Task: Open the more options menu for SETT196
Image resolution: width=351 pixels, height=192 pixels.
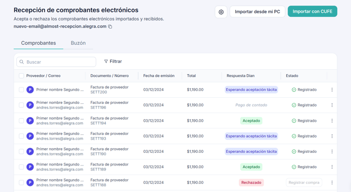Action: point(332,105)
